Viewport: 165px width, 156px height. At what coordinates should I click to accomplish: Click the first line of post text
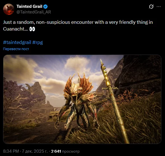(78, 22)
